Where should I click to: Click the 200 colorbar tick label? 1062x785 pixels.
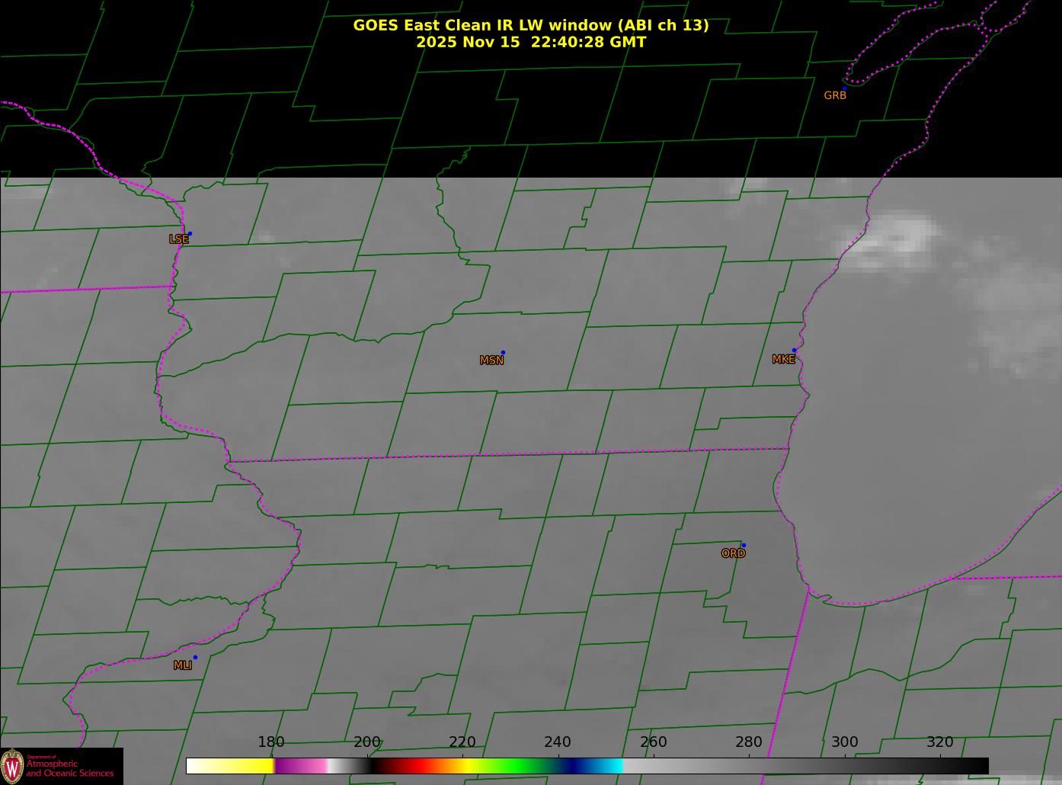367,742
